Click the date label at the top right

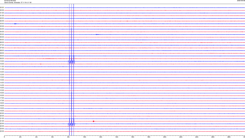241,1
